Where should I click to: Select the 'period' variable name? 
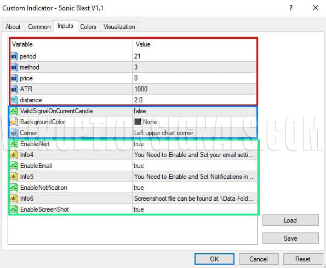pyautogui.click(x=28, y=56)
